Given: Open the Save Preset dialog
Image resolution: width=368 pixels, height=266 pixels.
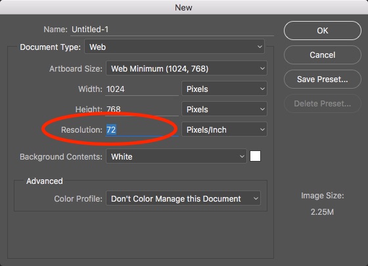Looking at the screenshot, I should (x=322, y=79).
